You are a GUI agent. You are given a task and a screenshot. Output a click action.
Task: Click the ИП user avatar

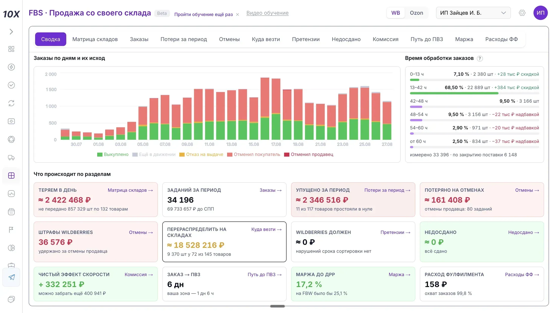[x=540, y=13]
